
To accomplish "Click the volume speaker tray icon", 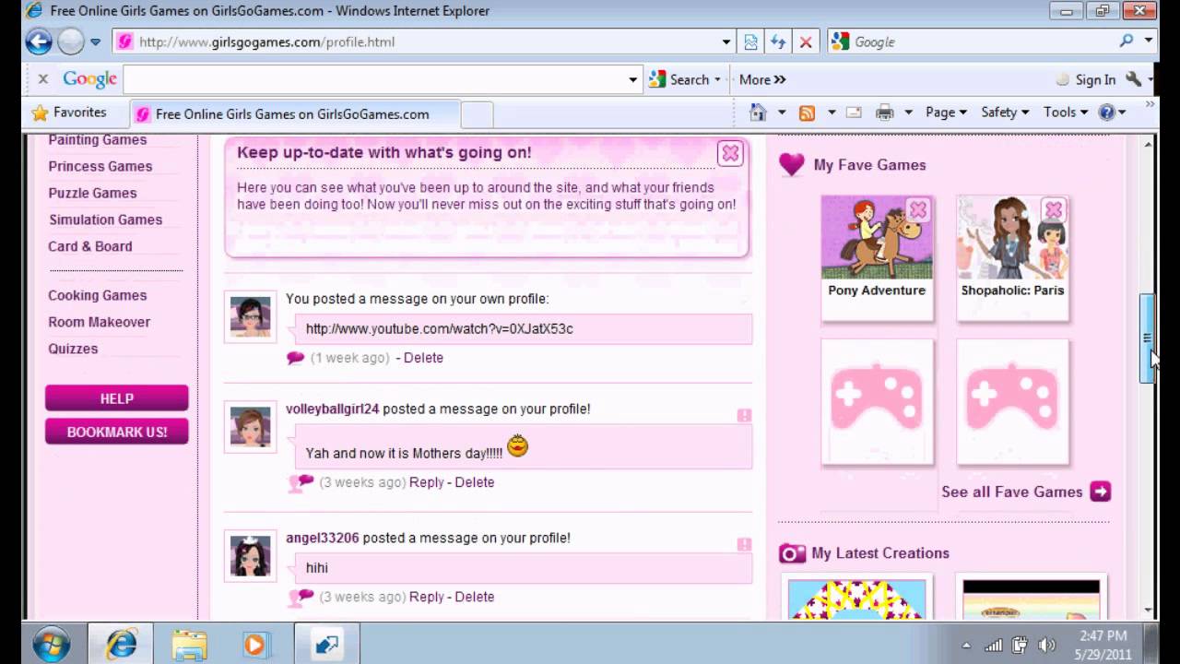I will (1046, 645).
